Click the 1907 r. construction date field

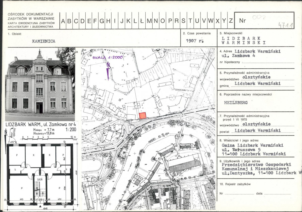click(x=194, y=41)
